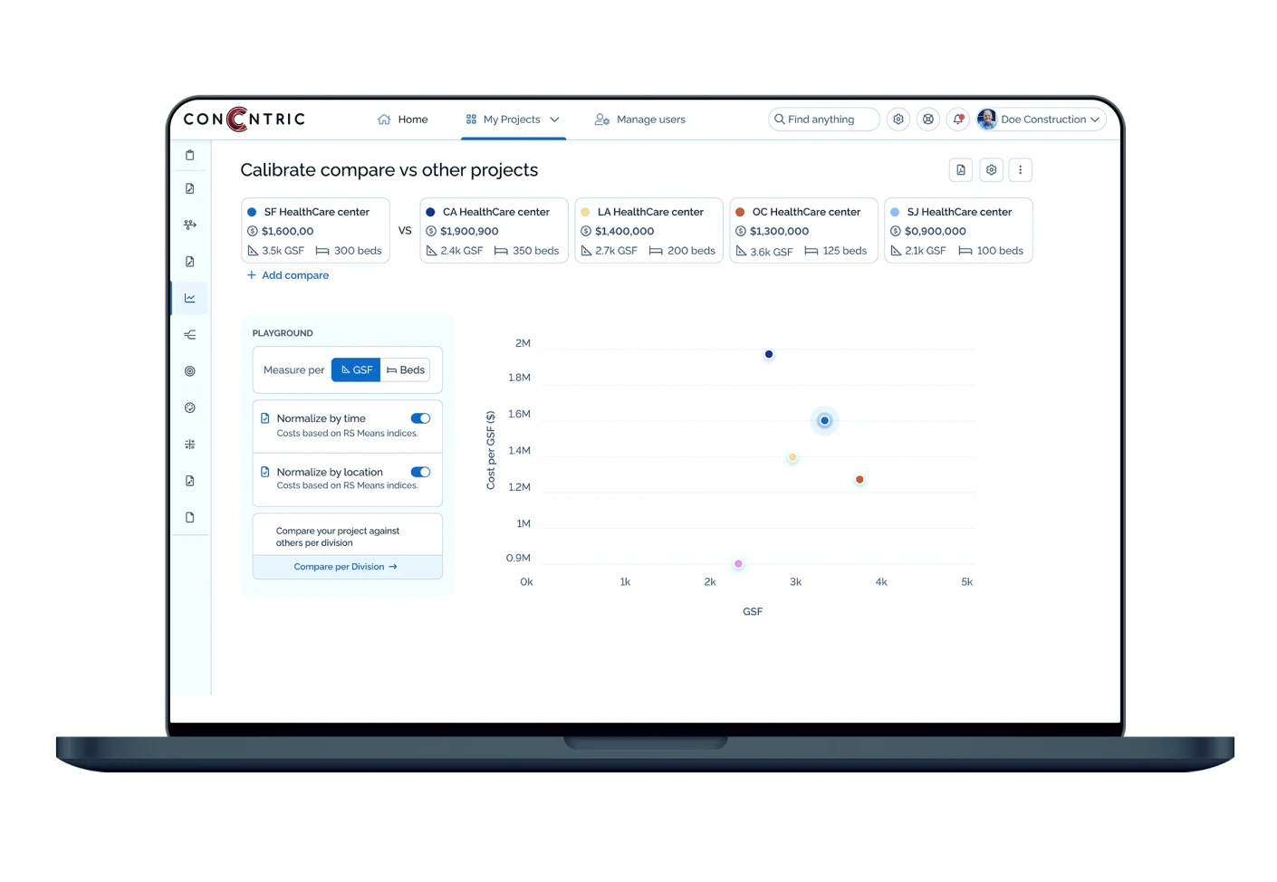
Task: Open the three-dot more options menu
Action: click(x=1020, y=170)
